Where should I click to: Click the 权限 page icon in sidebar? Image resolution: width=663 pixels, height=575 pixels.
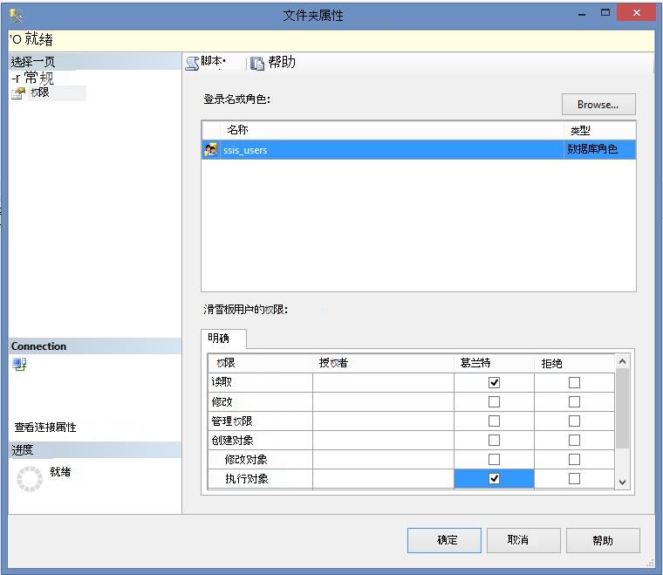pos(18,93)
